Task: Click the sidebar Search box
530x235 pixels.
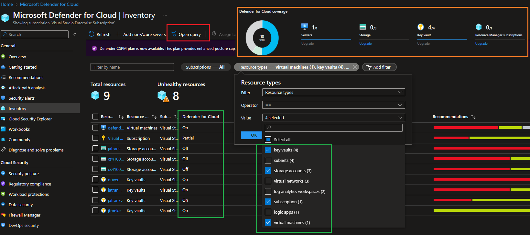Action: 35,34
